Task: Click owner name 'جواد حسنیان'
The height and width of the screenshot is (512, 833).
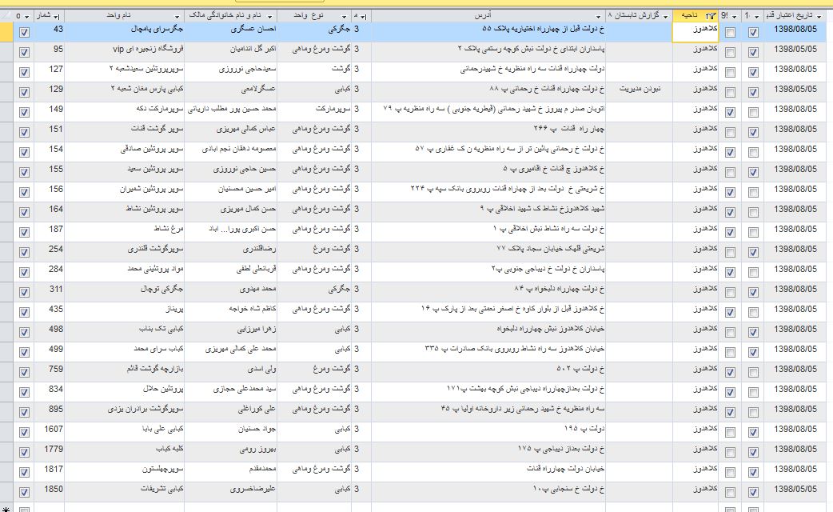Action: [257, 429]
